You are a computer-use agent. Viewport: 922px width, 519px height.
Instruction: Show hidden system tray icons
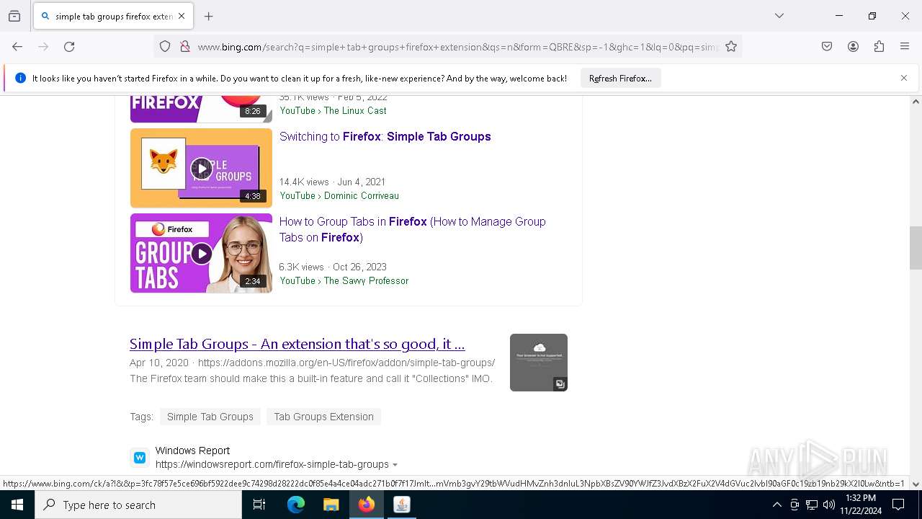tap(776, 505)
